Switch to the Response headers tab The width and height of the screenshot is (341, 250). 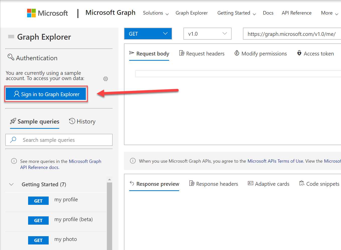(x=214, y=184)
